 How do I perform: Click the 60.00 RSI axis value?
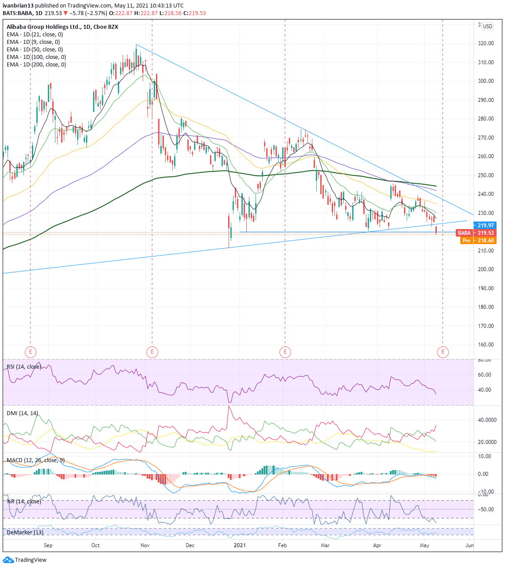point(485,375)
